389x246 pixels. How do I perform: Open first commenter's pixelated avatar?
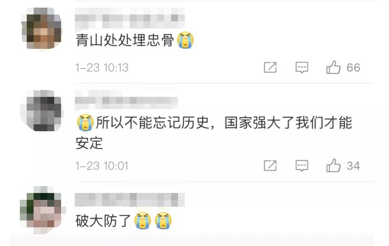42,29
